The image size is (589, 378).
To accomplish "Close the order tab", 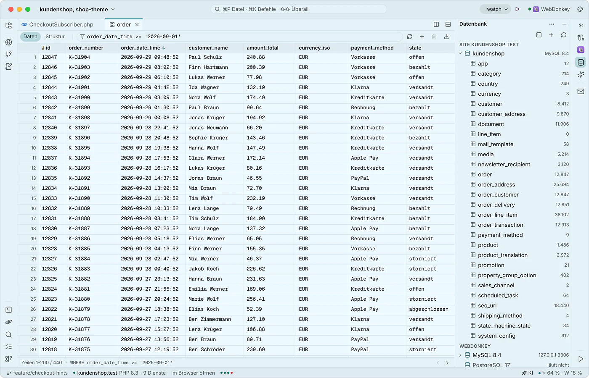I will (137, 24).
